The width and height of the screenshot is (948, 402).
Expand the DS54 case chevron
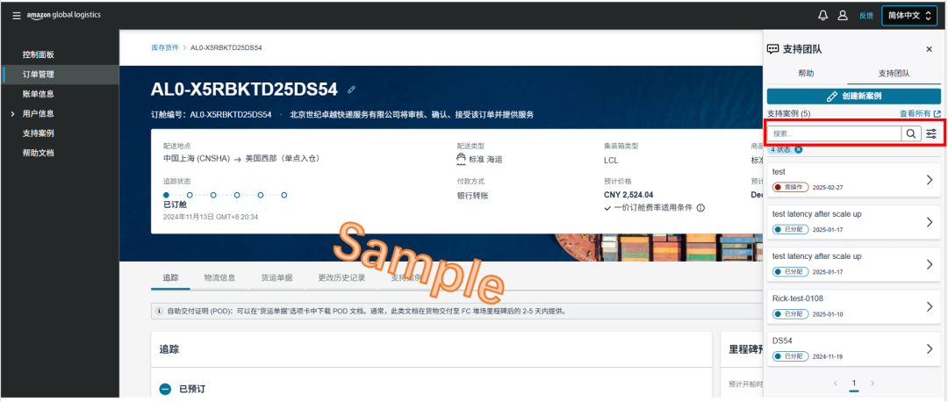[930, 348]
